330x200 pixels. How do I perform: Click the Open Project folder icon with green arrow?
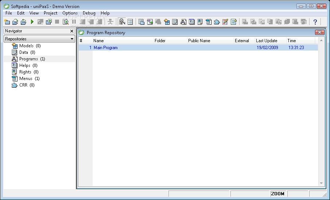[x=15, y=21]
